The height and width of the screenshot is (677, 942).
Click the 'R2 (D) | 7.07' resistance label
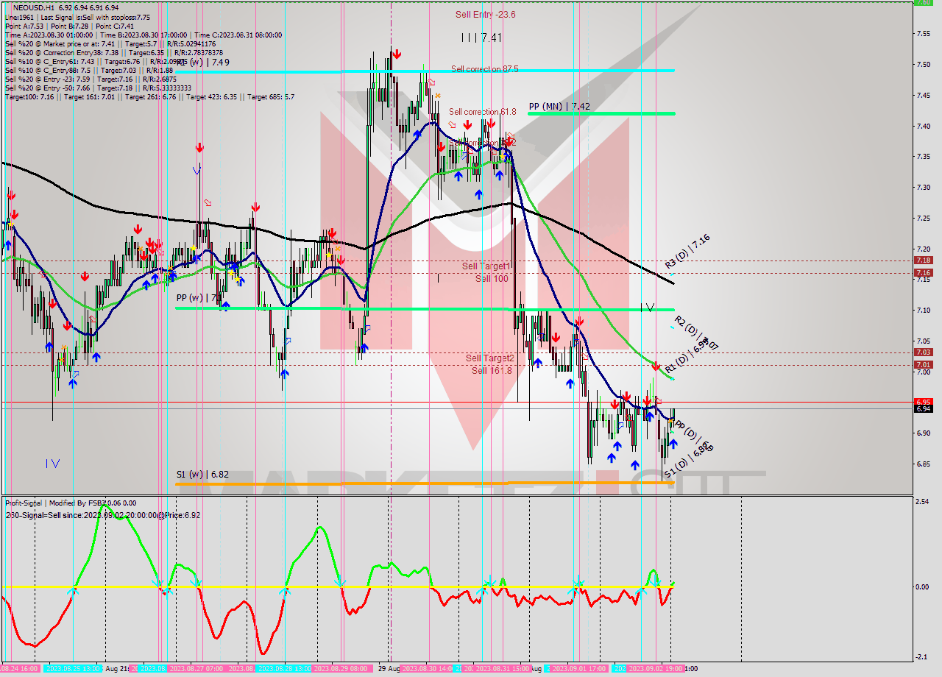point(696,332)
